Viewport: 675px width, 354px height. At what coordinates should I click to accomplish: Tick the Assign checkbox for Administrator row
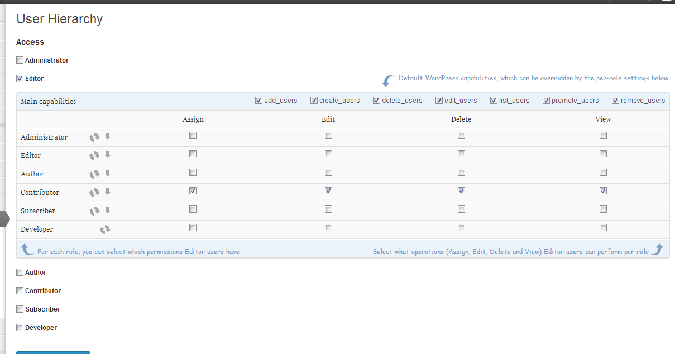point(193,135)
